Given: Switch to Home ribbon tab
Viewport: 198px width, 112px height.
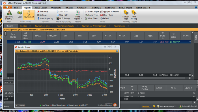Looking at the screenshot, I should (x=17, y=8).
